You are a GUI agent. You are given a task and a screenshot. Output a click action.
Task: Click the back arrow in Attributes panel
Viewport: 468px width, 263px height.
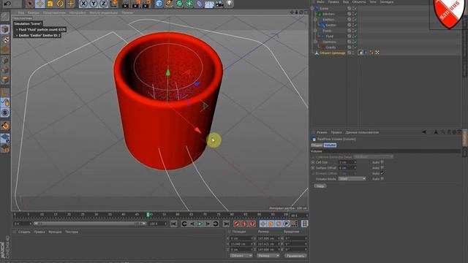pyautogui.click(x=424, y=132)
